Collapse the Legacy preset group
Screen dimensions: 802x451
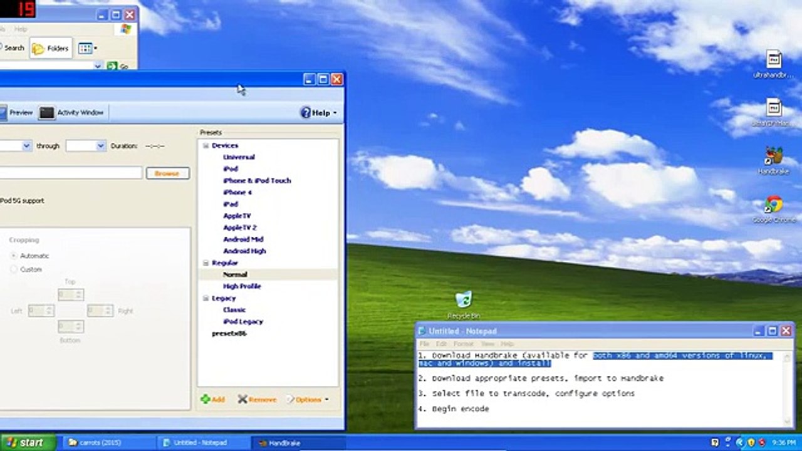tap(206, 298)
